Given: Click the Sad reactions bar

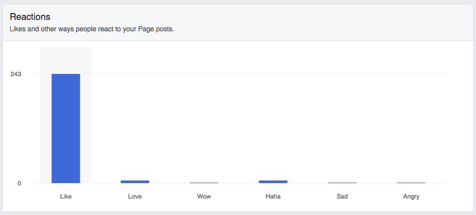Looking at the screenshot, I should (x=342, y=183).
